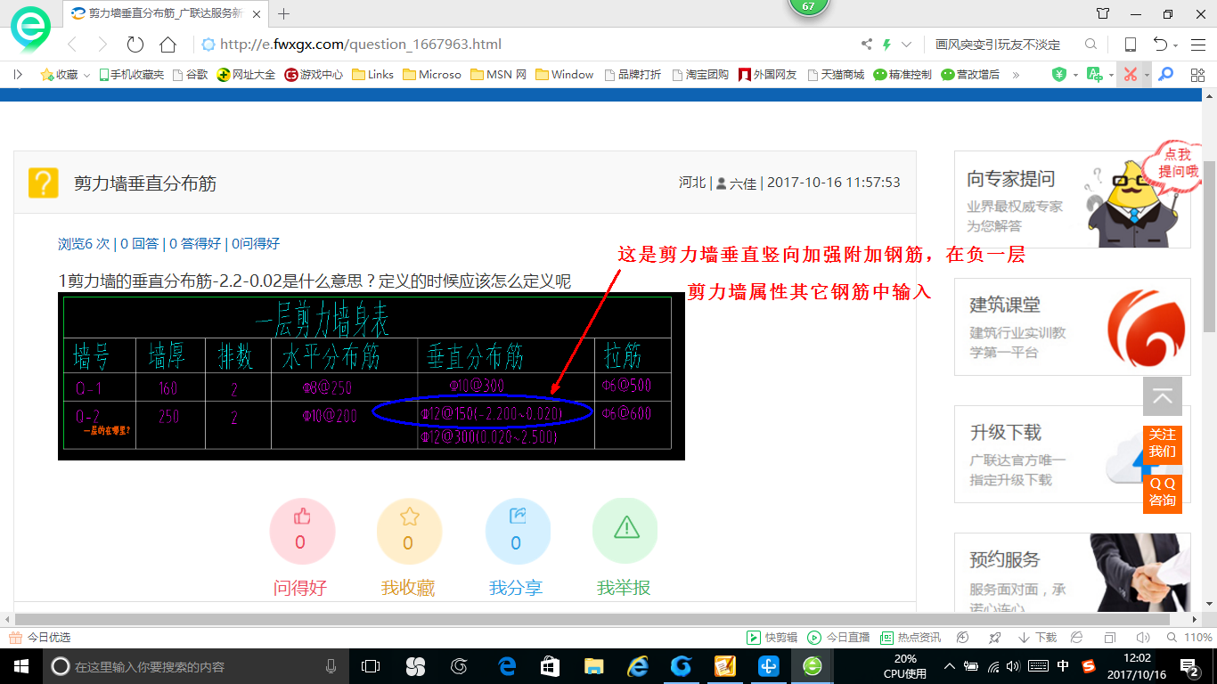Click the back-to-top arrow button
This screenshot has height=684, width=1217.
[x=1163, y=397]
